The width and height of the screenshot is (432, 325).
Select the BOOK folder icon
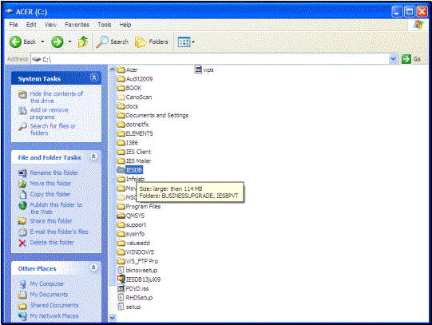[x=121, y=88]
